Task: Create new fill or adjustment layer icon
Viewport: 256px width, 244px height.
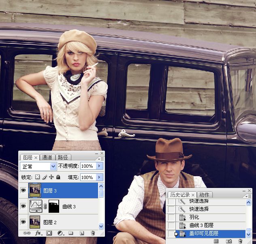Action: click(x=60, y=233)
